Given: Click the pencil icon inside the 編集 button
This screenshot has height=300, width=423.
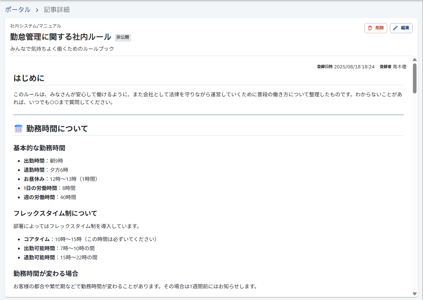Looking at the screenshot, I should 395,28.
